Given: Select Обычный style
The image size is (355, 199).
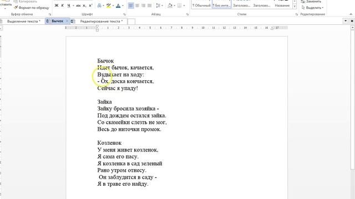Looking at the screenshot, I should (x=201, y=4).
